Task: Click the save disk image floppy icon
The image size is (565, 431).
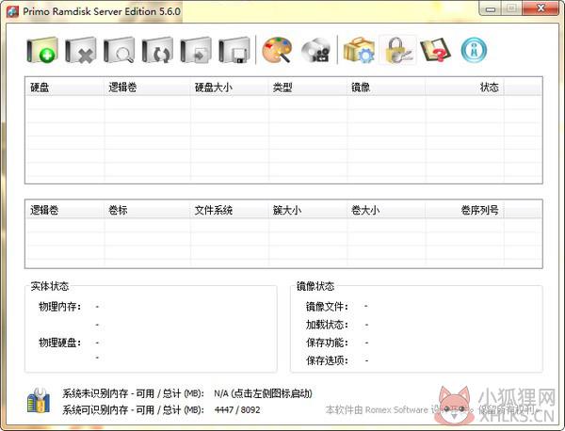Action: point(234,50)
